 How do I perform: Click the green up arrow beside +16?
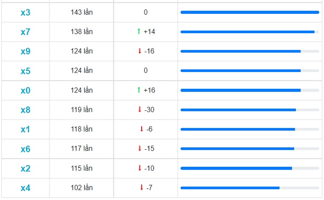[x=138, y=90]
